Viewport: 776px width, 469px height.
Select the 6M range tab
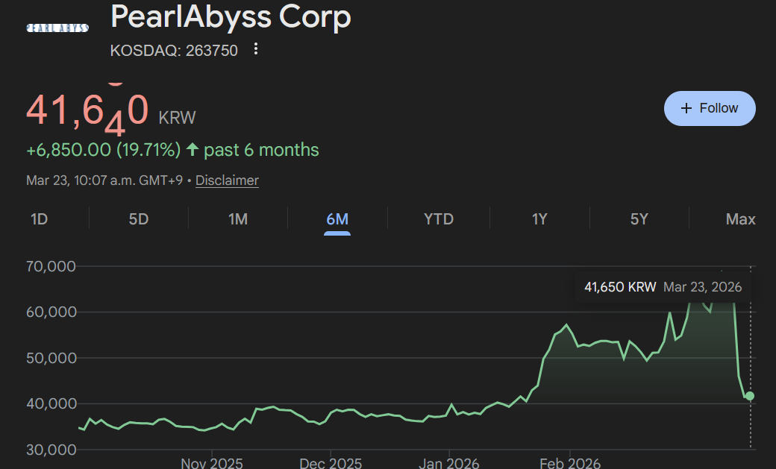point(337,218)
